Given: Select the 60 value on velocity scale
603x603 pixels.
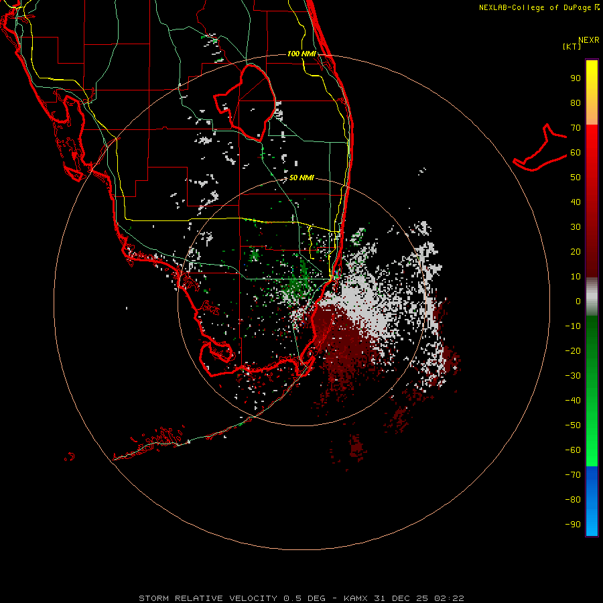Looking at the screenshot, I should [576, 153].
